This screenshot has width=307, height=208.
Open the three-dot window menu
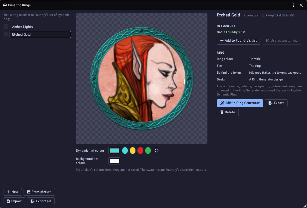[293, 5]
